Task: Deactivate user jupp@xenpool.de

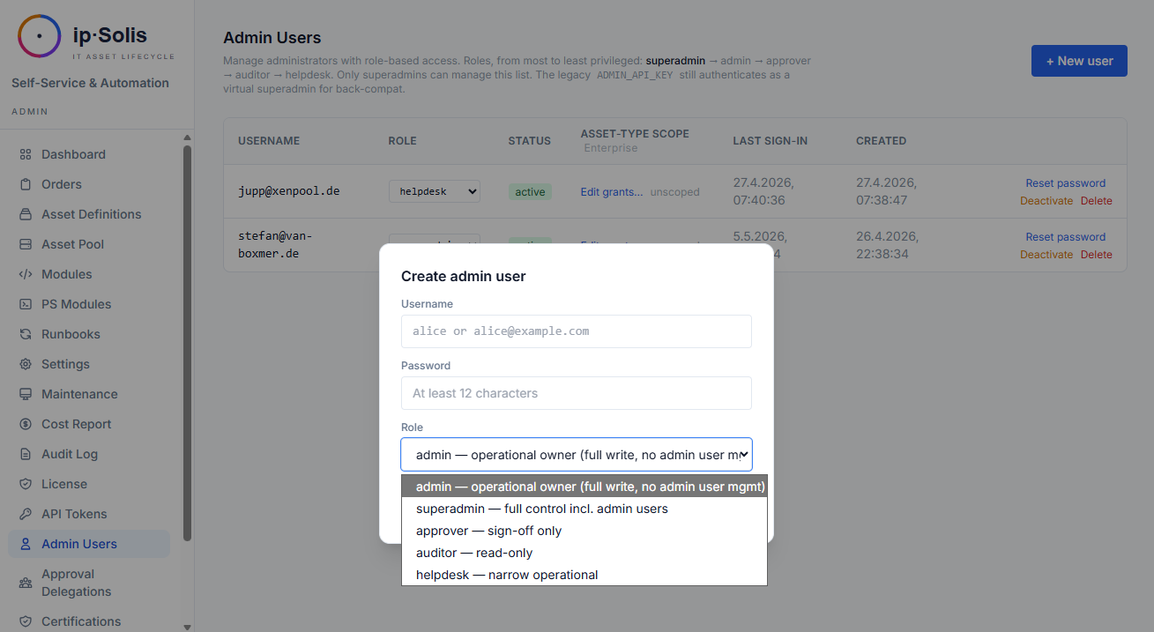Action: click(1046, 201)
